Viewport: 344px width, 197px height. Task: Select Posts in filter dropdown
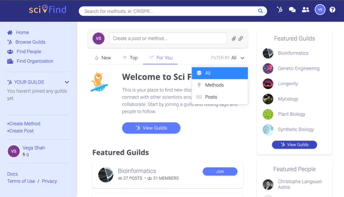click(220, 97)
